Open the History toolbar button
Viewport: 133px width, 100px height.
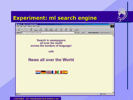coord(56,29)
